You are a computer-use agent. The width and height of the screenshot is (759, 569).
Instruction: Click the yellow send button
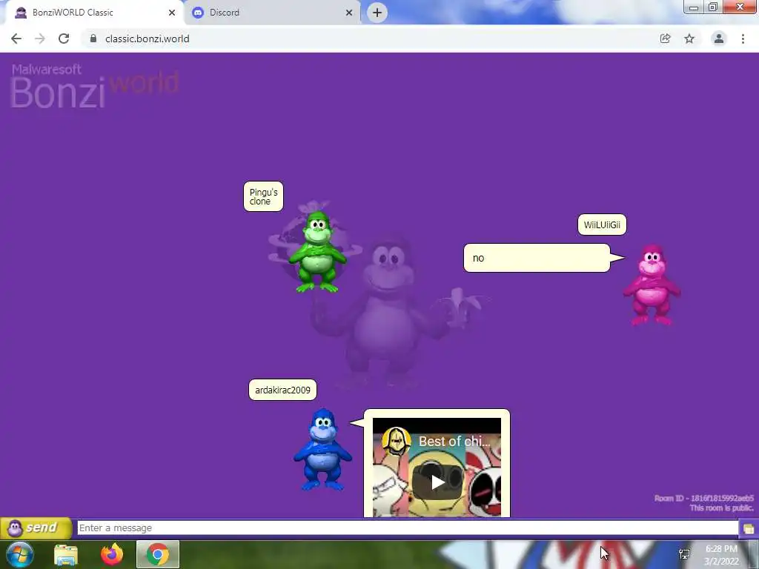[36, 528]
